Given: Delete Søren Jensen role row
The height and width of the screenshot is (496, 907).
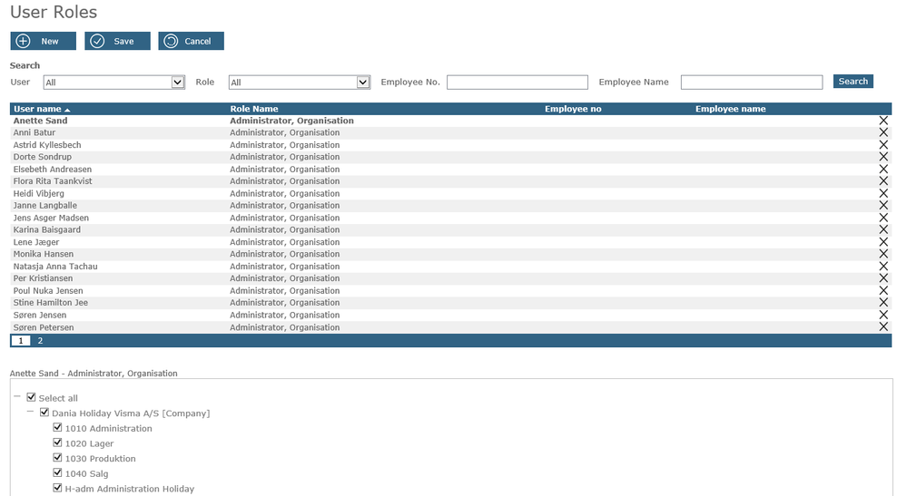Looking at the screenshot, I should tap(883, 315).
